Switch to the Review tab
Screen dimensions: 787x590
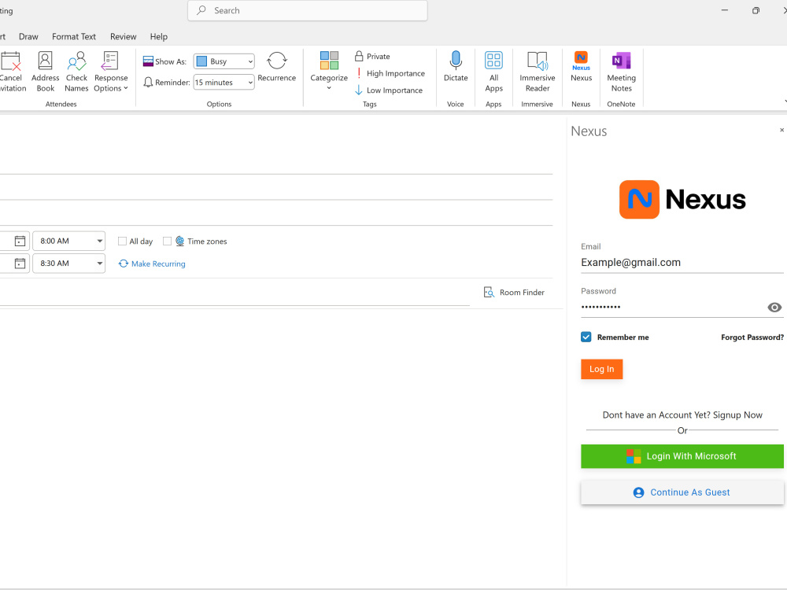coord(123,37)
